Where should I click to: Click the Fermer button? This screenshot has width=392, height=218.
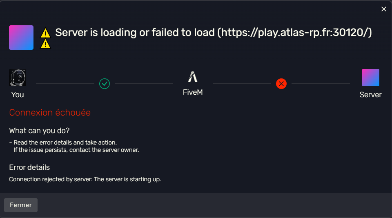21,205
